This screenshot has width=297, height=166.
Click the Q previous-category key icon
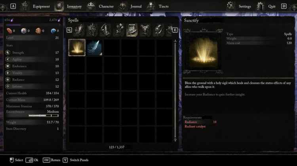[69, 30]
